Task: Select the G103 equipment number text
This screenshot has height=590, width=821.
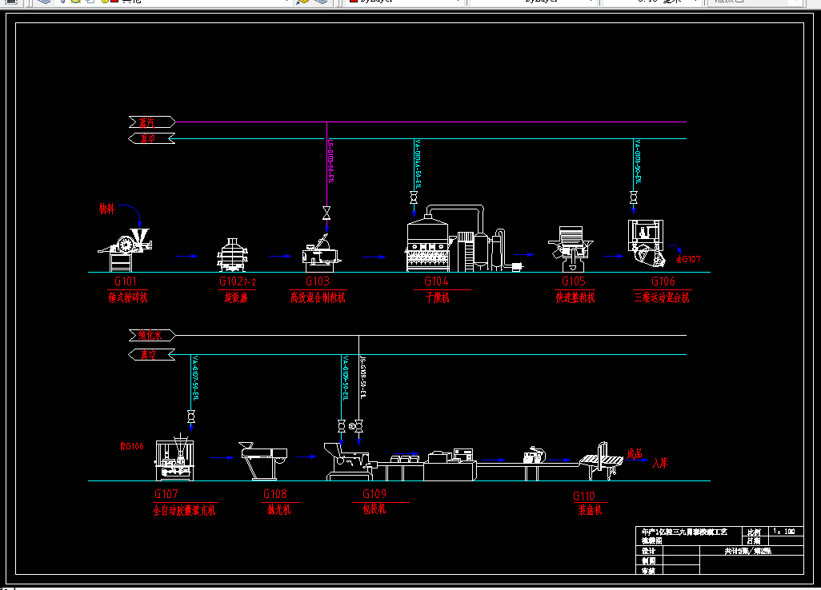Action: (318, 281)
